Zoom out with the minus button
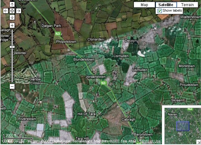The width and height of the screenshot is (201, 145). 12,86
